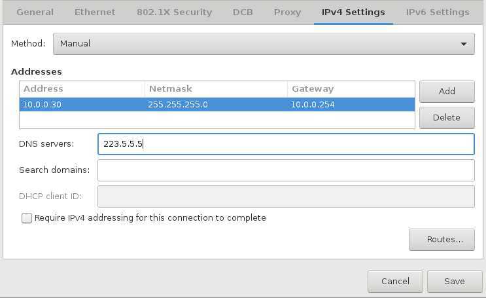Focus the DNS servers field

coord(286,144)
